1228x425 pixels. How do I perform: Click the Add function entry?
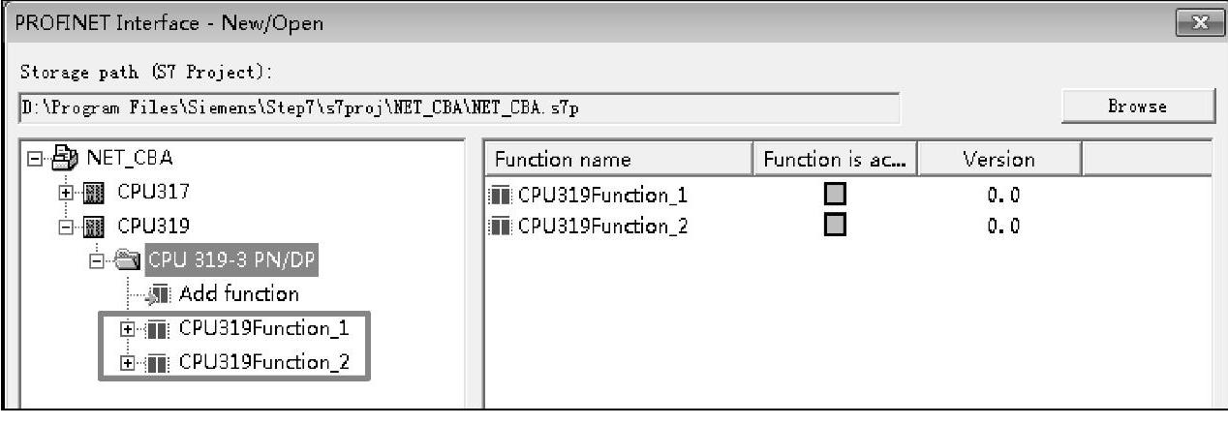238,293
